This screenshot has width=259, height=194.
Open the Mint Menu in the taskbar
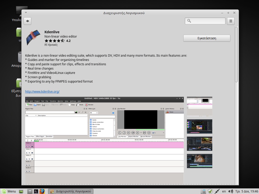click(9, 191)
